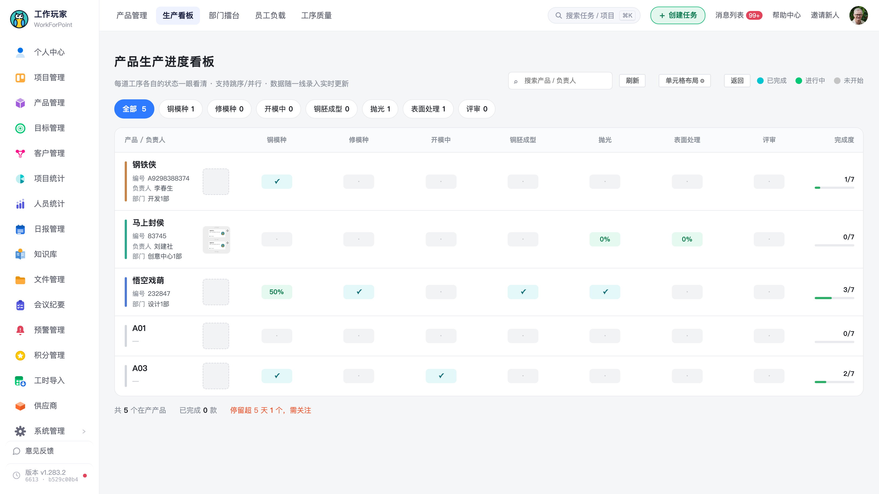Select the 修模种 0 filter chip
Screen dimensions: 879x494
229,109
